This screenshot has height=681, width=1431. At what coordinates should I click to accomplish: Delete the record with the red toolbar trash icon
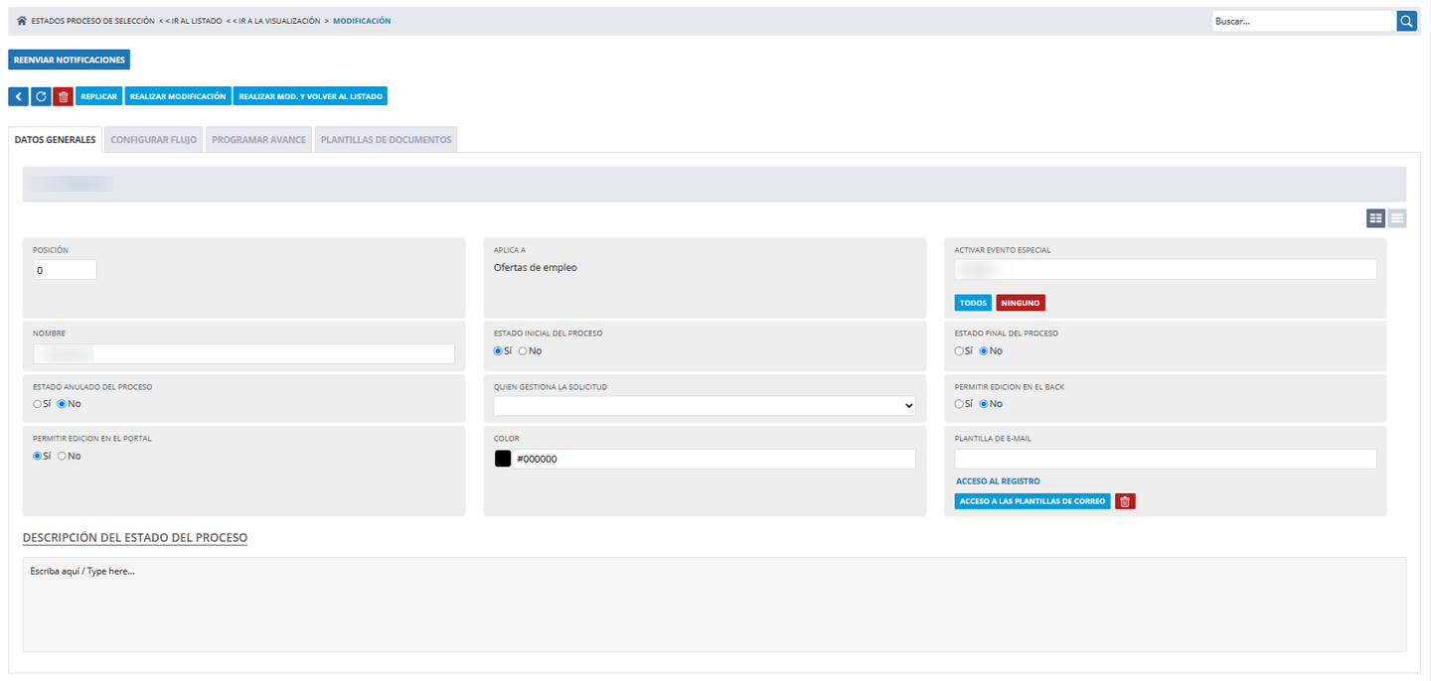click(64, 96)
